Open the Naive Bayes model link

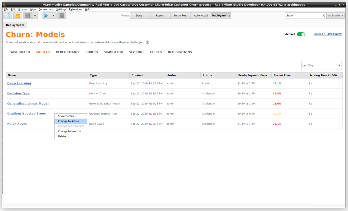pos(17,124)
